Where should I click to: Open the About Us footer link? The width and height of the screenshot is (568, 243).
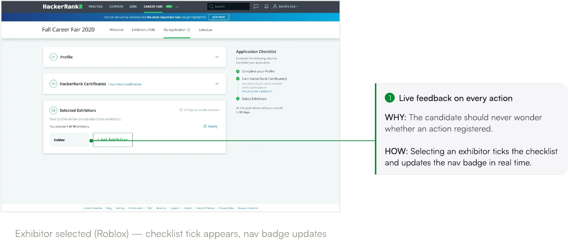(161, 208)
